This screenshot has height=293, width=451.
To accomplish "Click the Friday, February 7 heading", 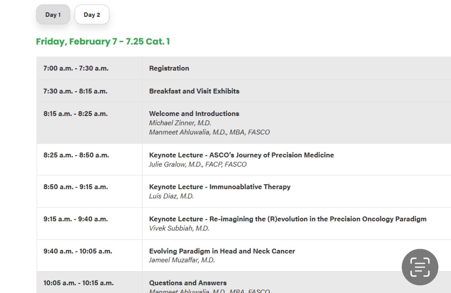I will pos(103,42).
